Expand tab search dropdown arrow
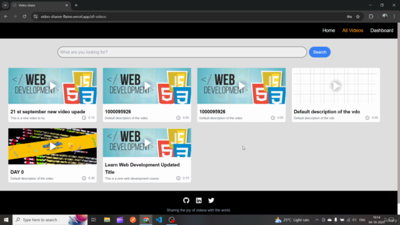400x225 pixels. coord(5,6)
